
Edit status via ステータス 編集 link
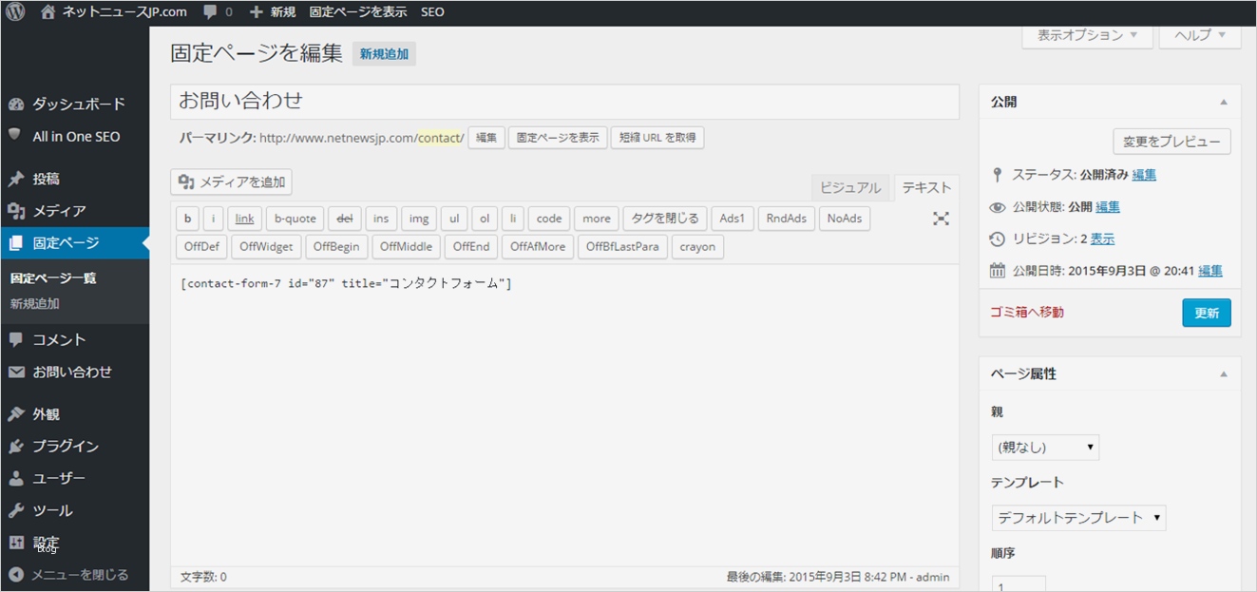[x=1144, y=175]
